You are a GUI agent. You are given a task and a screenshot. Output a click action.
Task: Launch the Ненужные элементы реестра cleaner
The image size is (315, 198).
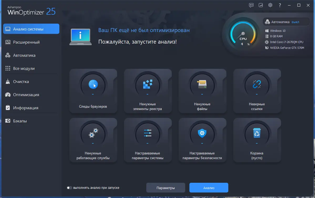tap(148, 91)
